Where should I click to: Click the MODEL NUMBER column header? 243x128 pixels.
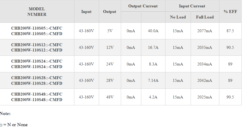coord(37,12)
